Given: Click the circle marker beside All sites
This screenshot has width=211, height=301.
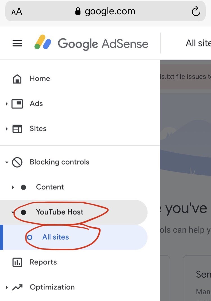Looking at the screenshot, I should [30, 237].
